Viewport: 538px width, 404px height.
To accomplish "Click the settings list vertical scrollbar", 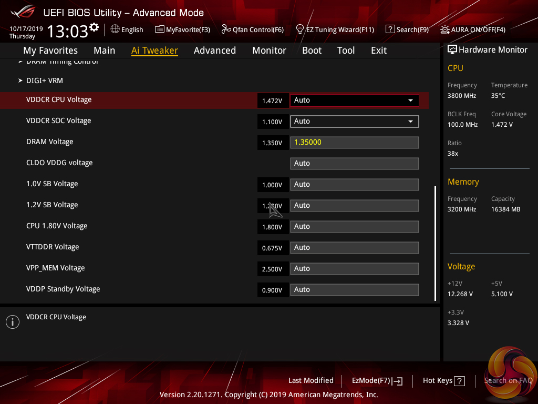I will 435,243.
